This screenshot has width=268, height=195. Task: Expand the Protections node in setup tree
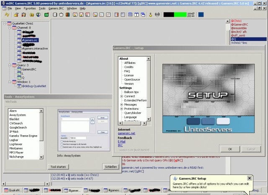pyautogui.click(x=121, y=109)
